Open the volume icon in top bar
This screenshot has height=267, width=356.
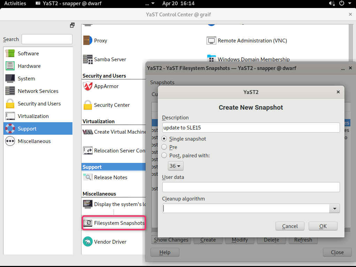click(332, 3)
